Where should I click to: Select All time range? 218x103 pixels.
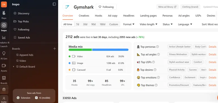68,24
